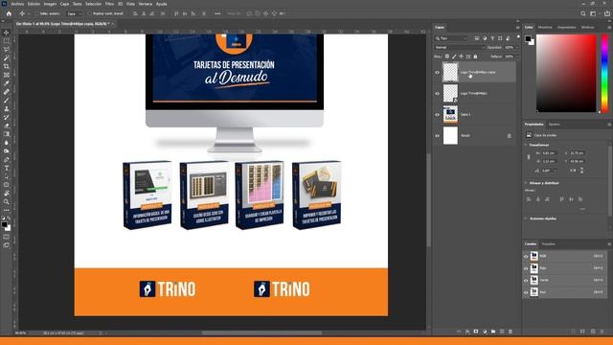The image size is (613, 345).
Task: Filter layers by type layers T icon
Action: pyautogui.click(x=492, y=38)
